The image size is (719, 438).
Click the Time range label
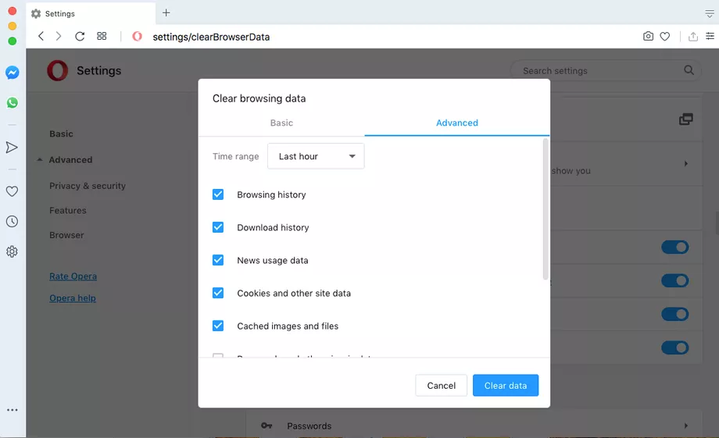(236, 156)
